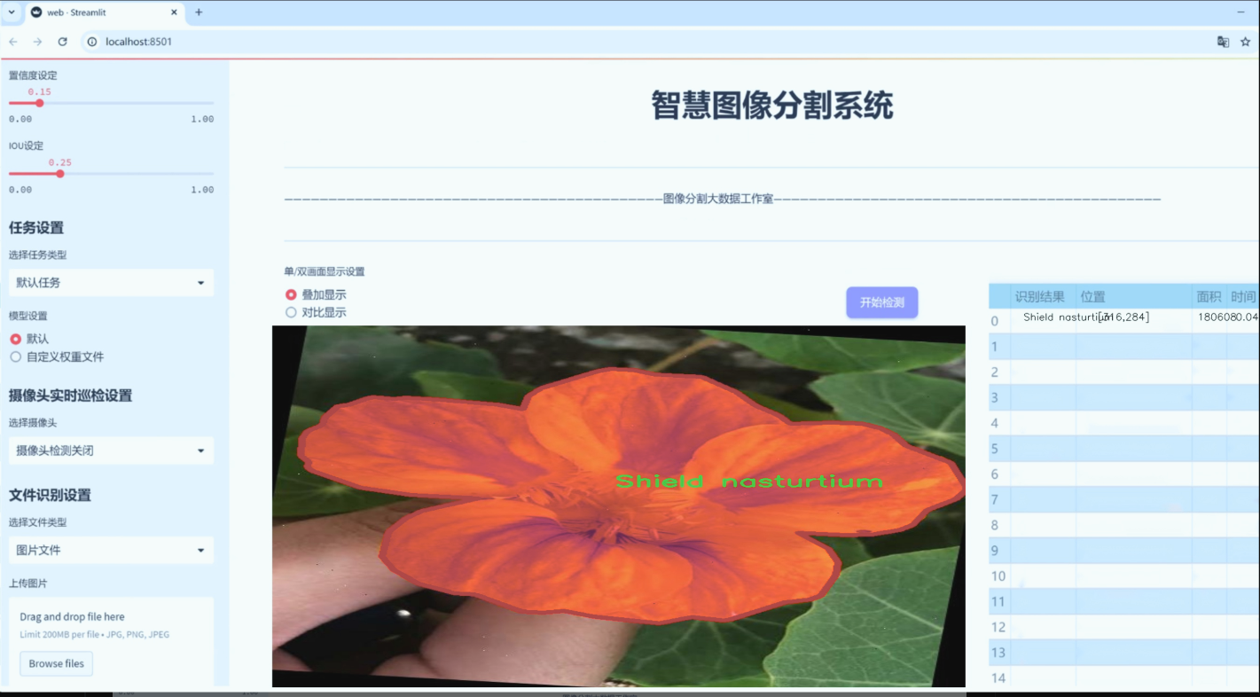Screen dimensions: 1260x697
Task: Click the 时间 column header
Action: pyautogui.click(x=1243, y=297)
